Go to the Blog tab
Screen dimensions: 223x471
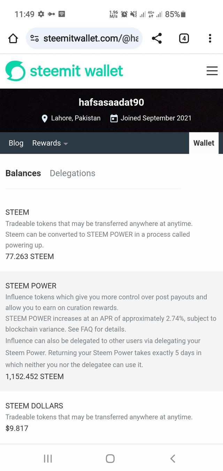tap(16, 143)
